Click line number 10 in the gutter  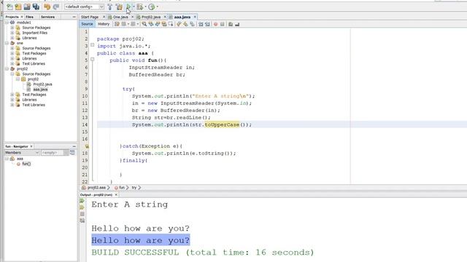click(85, 96)
